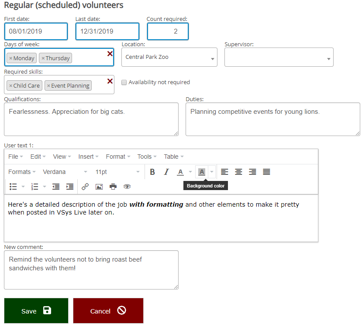Click the align left icon
This screenshot has width=362, height=327.
[x=224, y=172]
